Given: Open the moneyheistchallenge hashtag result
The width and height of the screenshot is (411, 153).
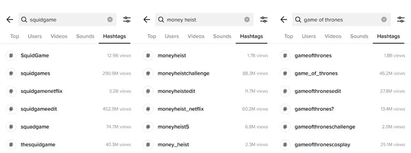Looking at the screenshot, I should pos(205,73).
